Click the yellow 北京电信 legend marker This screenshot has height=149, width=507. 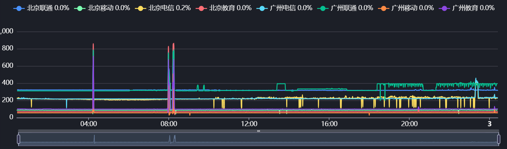[141, 8]
